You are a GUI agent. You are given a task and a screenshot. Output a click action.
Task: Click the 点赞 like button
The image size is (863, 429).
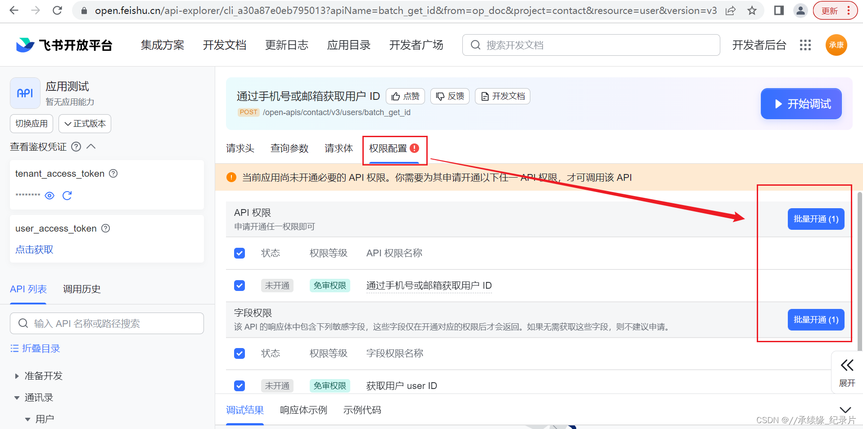405,96
